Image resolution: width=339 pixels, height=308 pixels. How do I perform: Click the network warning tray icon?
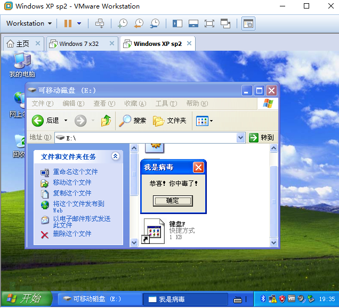272,299
